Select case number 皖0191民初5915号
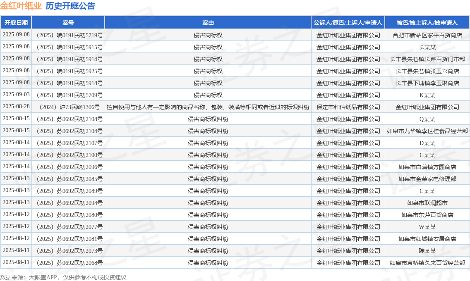The width and height of the screenshot is (470, 281). point(70,47)
